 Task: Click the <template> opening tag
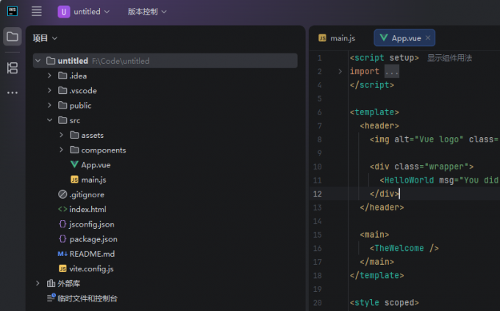click(x=374, y=112)
